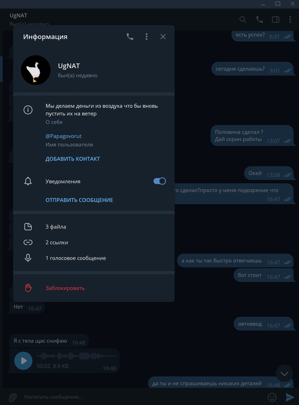Open three-dot menu in Информация panel
299x405 pixels.
tap(147, 37)
